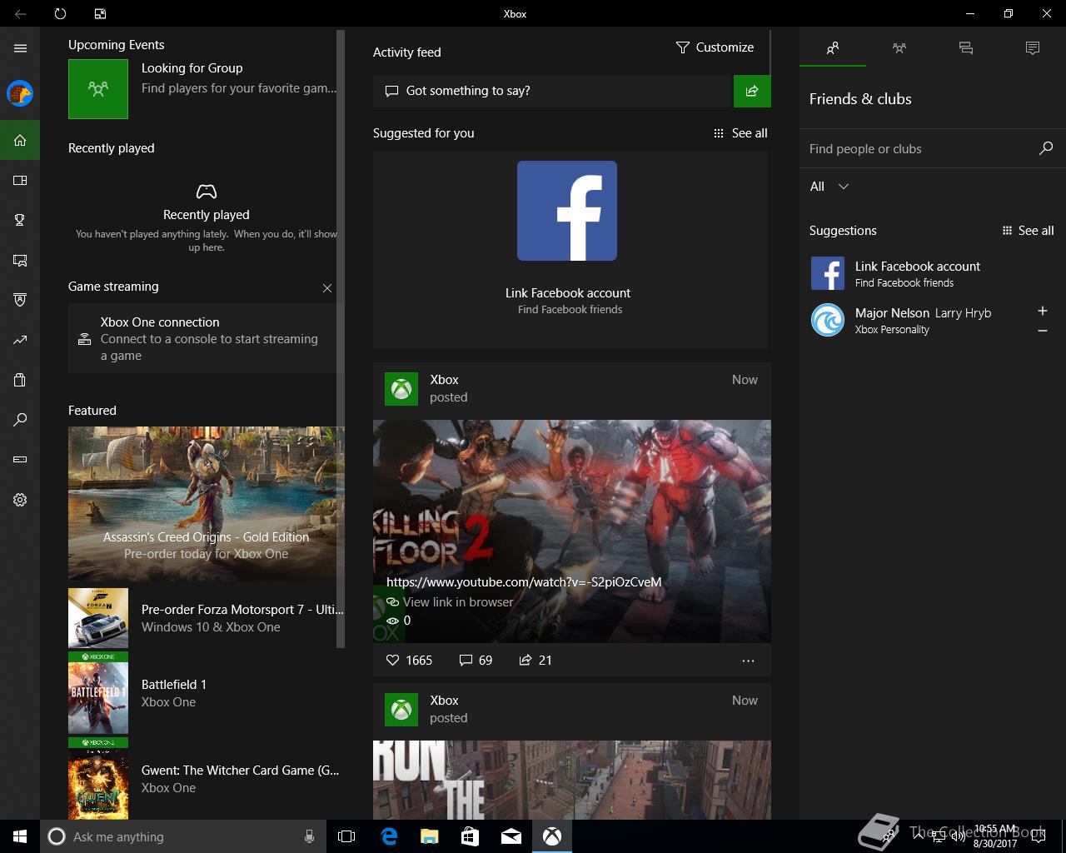Open Game DVR captures icon
The height and width of the screenshot is (853, 1066).
(20, 260)
